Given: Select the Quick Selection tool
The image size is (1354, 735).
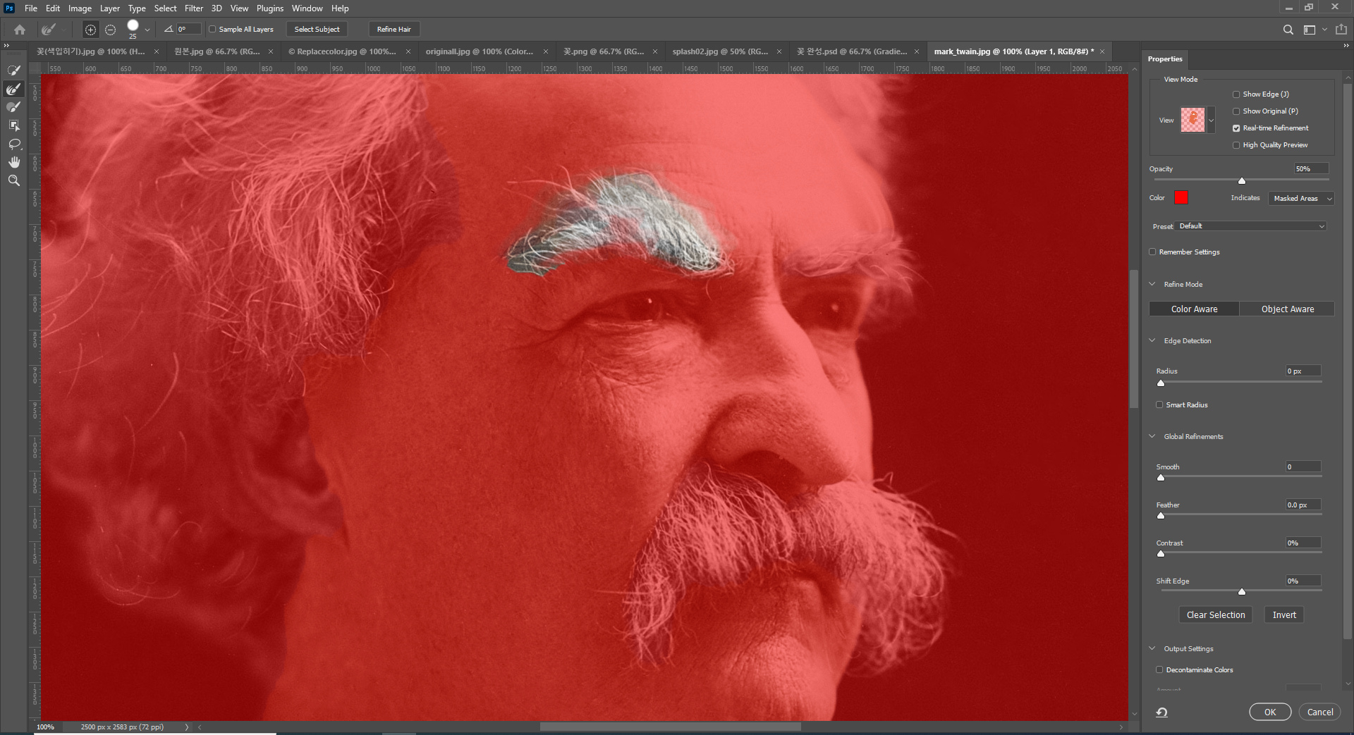Looking at the screenshot, I should click(13, 70).
